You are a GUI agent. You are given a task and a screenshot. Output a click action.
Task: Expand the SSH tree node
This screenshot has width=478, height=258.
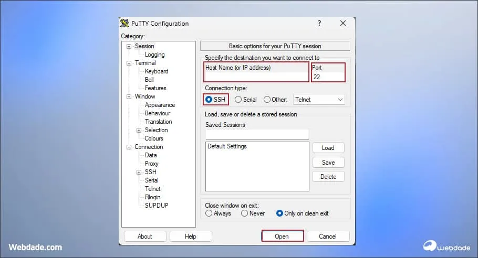139,172
